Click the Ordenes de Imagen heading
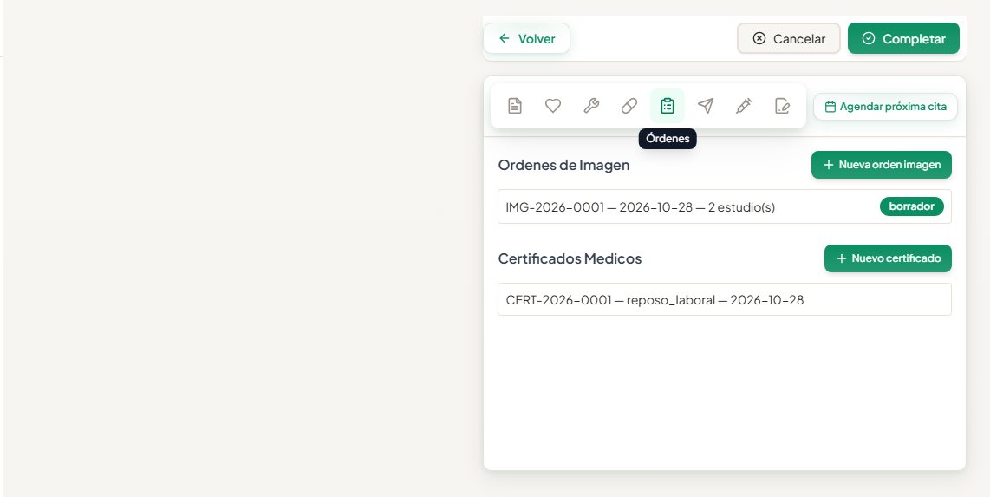The image size is (990, 497). point(563,165)
